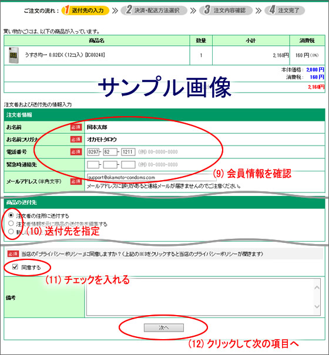This screenshot has width=329, height=355.
Task: Click the first phone number field 0297
Action: tap(93, 152)
